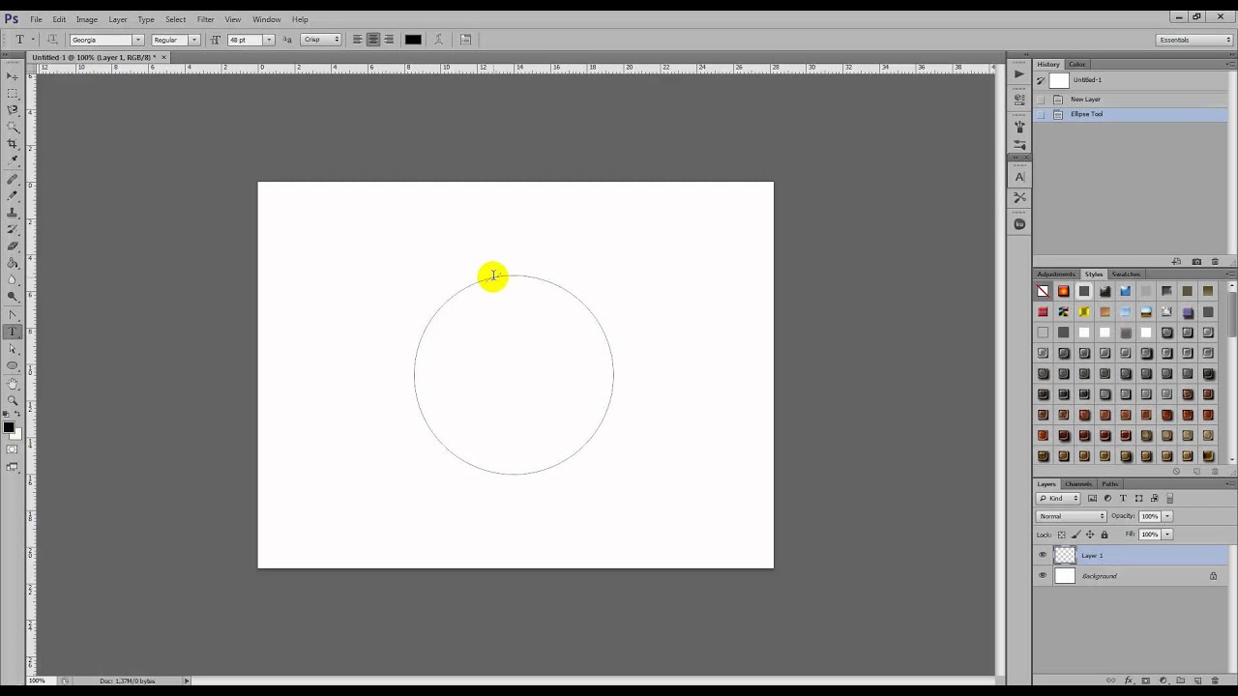Click Create Warped Text icon
The height and width of the screenshot is (696, 1238).
pyautogui.click(x=438, y=40)
